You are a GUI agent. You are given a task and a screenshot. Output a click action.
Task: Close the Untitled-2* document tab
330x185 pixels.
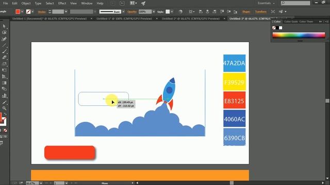click(224, 18)
